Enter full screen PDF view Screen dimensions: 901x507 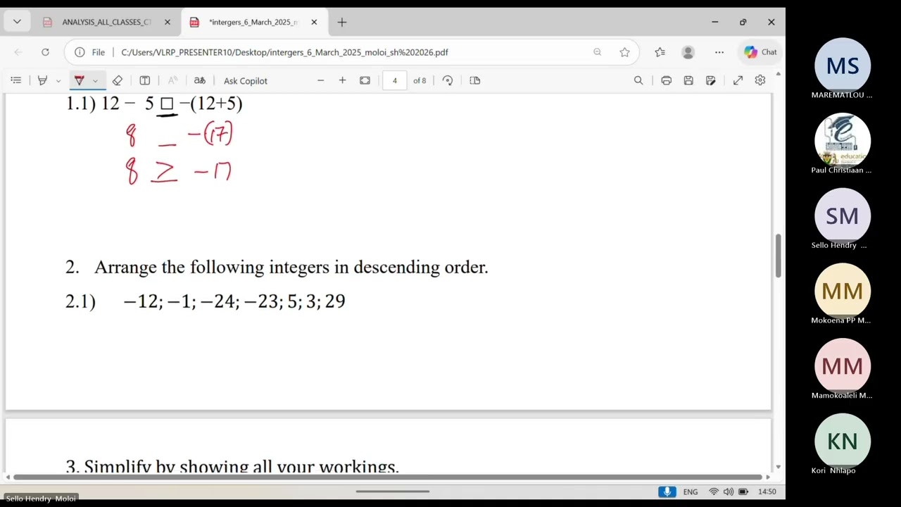coord(738,80)
